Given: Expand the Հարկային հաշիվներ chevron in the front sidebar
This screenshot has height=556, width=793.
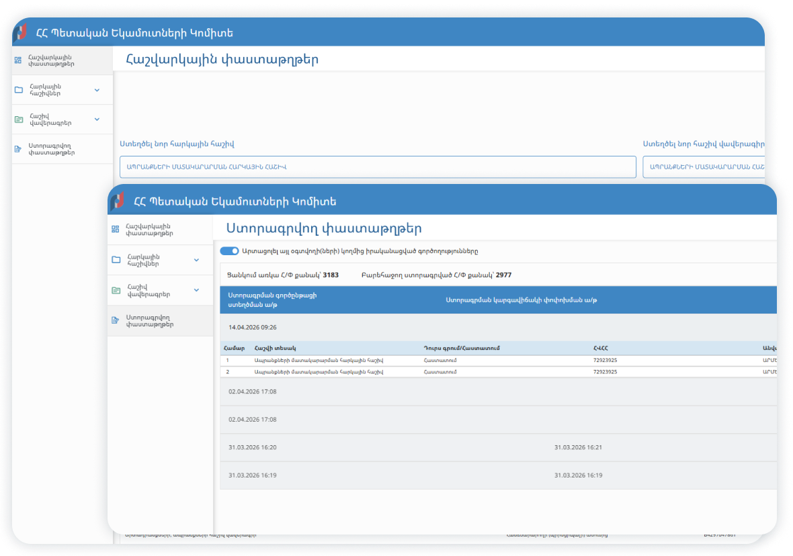Looking at the screenshot, I should pyautogui.click(x=196, y=260).
